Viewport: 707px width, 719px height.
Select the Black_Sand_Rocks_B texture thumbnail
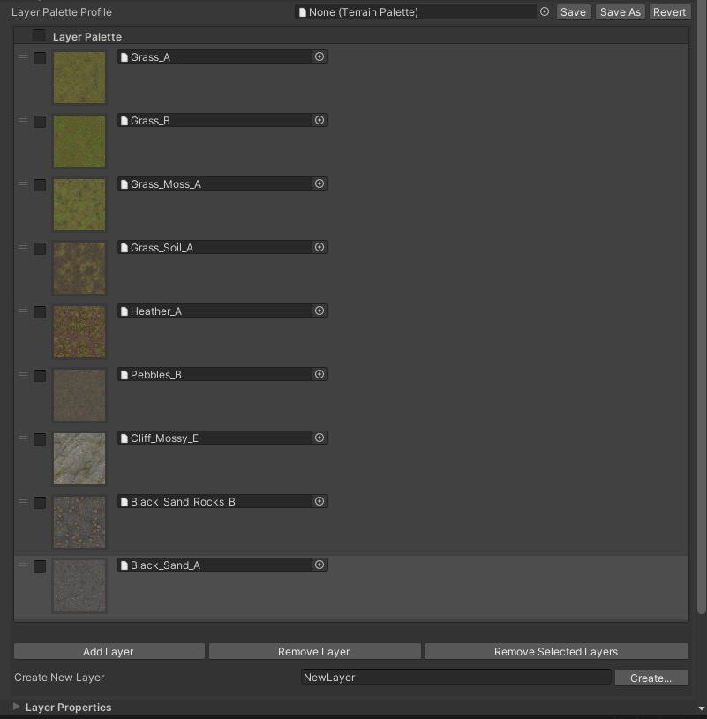coord(79,522)
